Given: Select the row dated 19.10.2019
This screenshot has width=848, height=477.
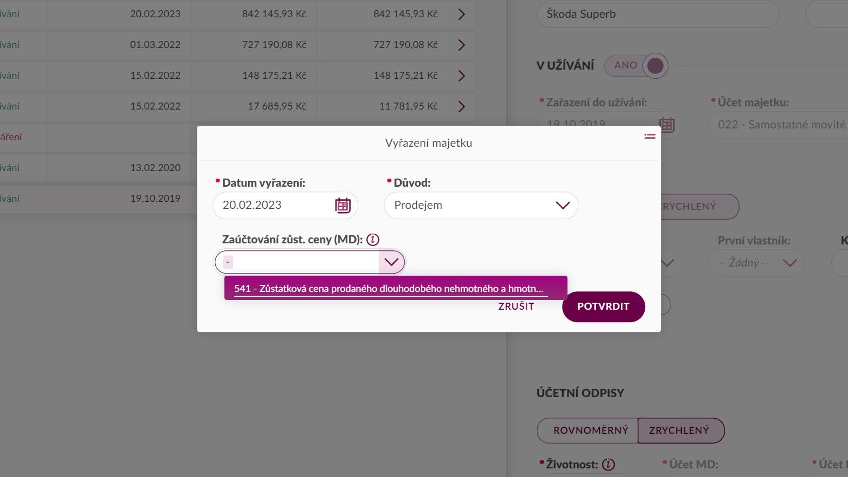Looking at the screenshot, I should pos(98,199).
